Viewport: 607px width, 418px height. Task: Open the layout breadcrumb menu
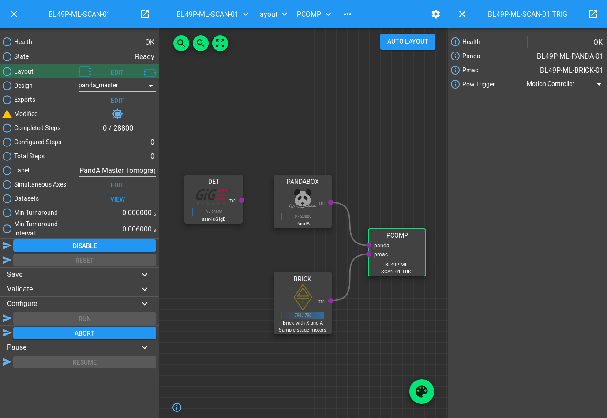(273, 14)
